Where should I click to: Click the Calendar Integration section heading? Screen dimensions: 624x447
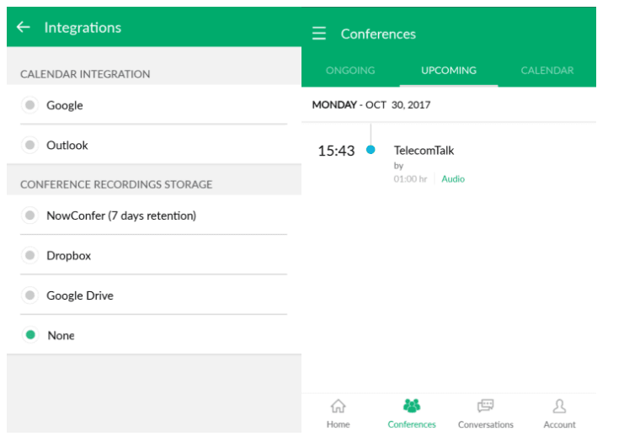pyautogui.click(x=85, y=74)
